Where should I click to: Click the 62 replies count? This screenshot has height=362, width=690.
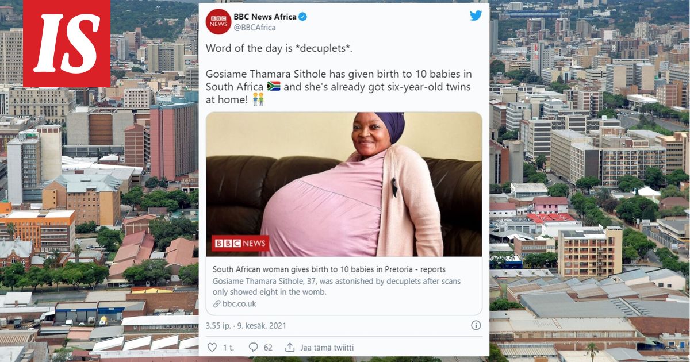[268, 347]
